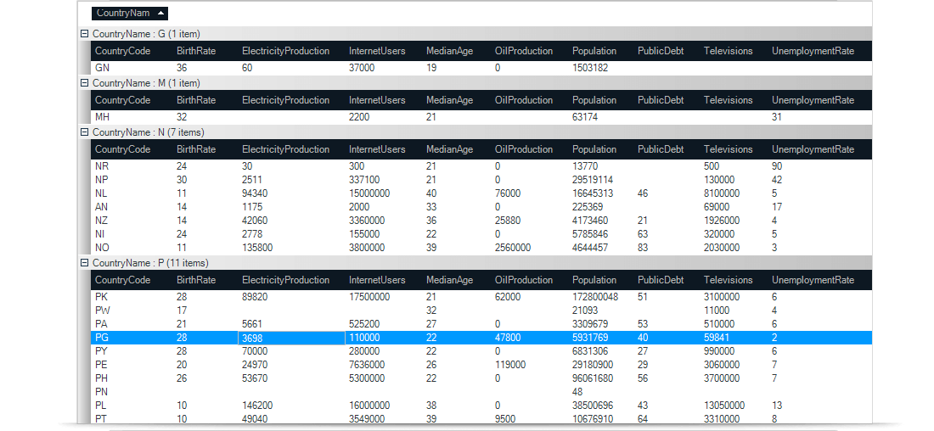Click InternetUsers value 15000000 for NL
934x431 pixels.
point(369,193)
